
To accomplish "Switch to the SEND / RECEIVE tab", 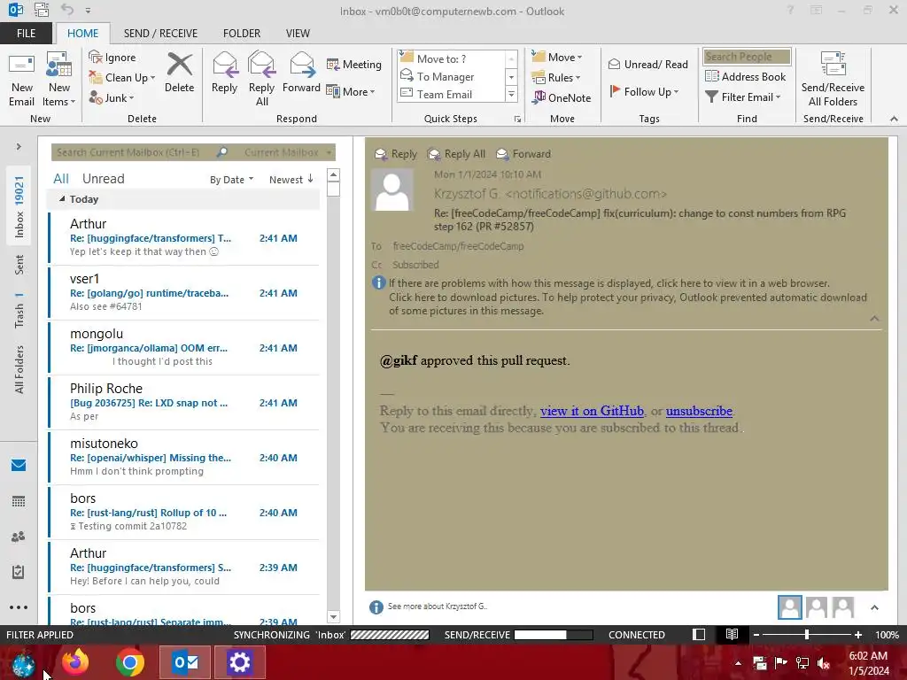I will [160, 34].
